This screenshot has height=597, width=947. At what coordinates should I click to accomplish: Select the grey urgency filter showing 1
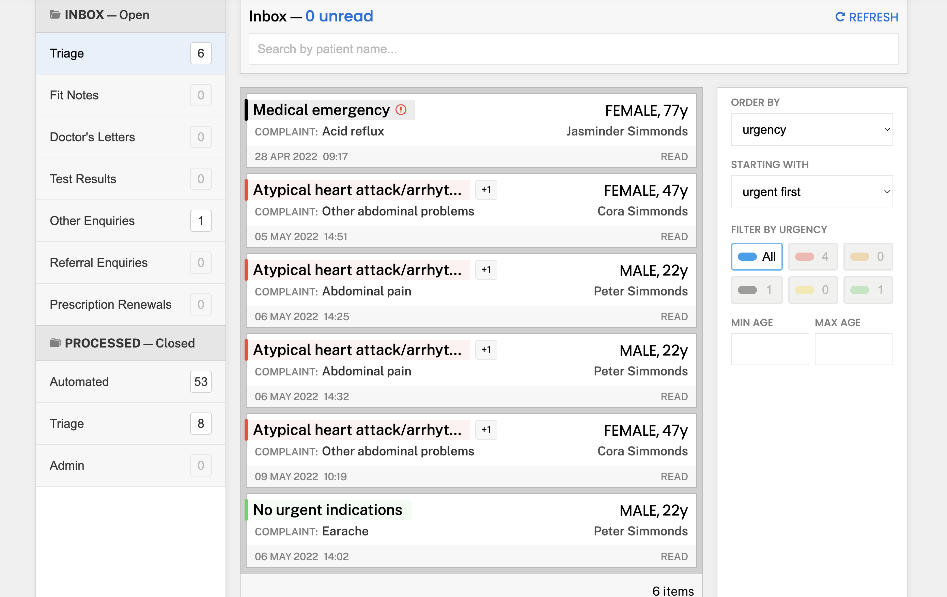756,290
